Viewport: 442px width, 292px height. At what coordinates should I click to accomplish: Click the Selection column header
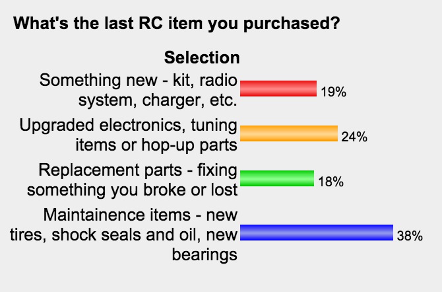(202, 57)
